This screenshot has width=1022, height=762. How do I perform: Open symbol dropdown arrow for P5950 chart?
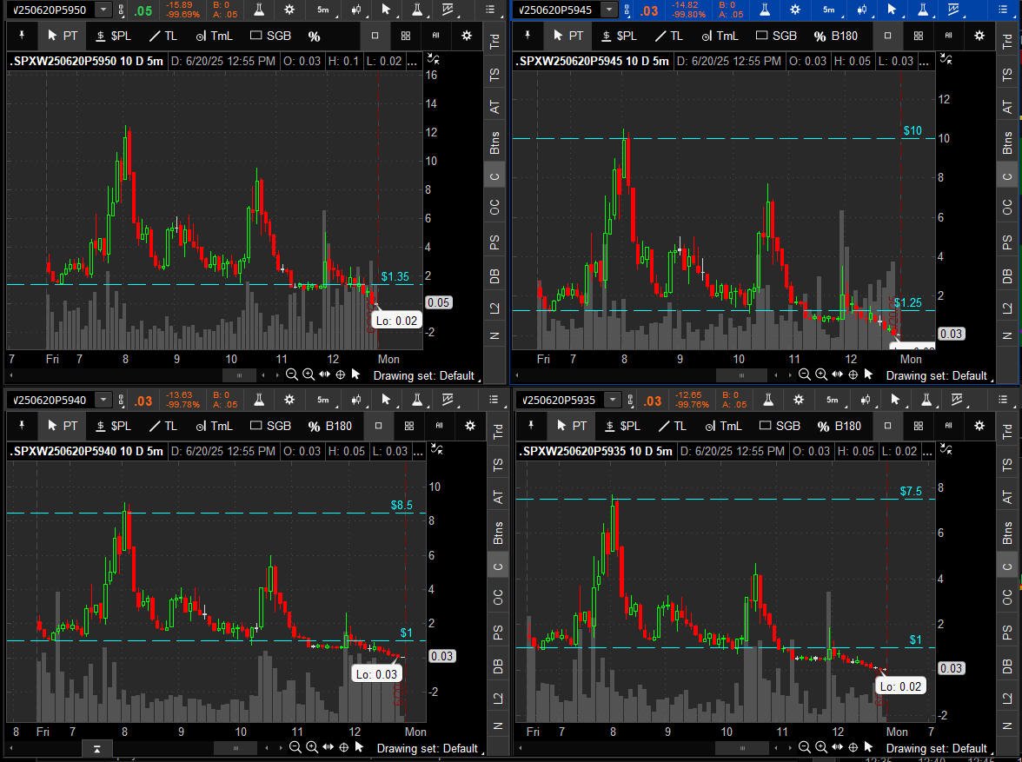tap(103, 10)
